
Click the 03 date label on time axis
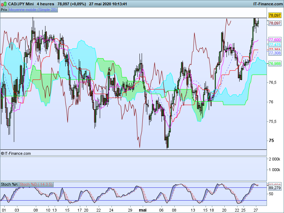(17, 210)
